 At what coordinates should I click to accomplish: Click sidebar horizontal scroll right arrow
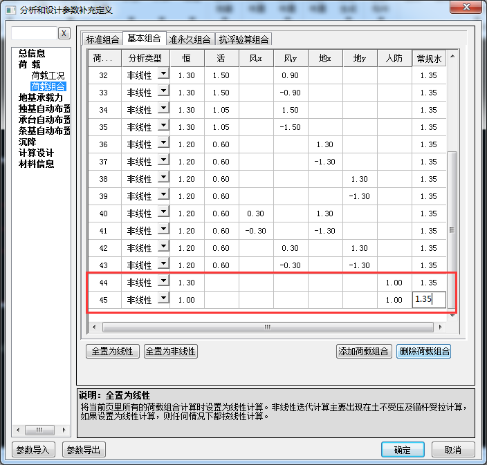click(x=64, y=430)
